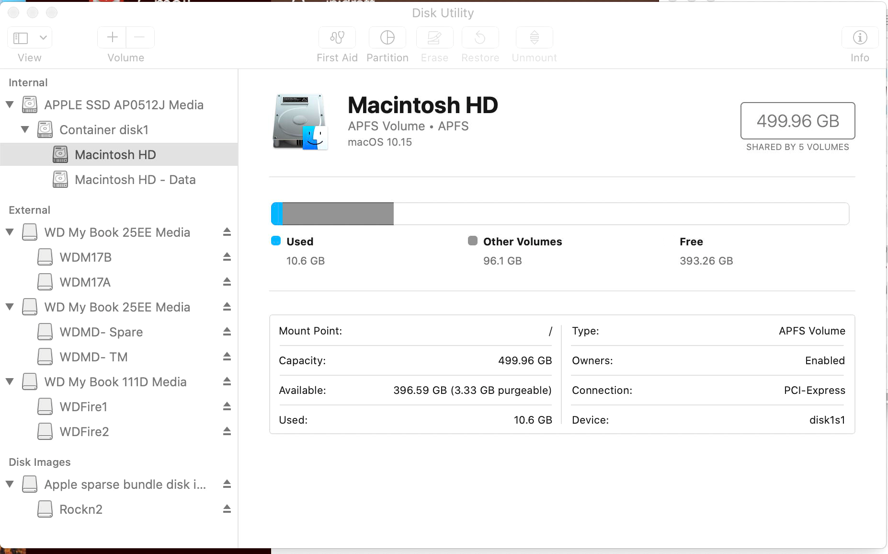Collapse WD My Book 111D Media triangle
This screenshot has width=888, height=554.
(10, 381)
